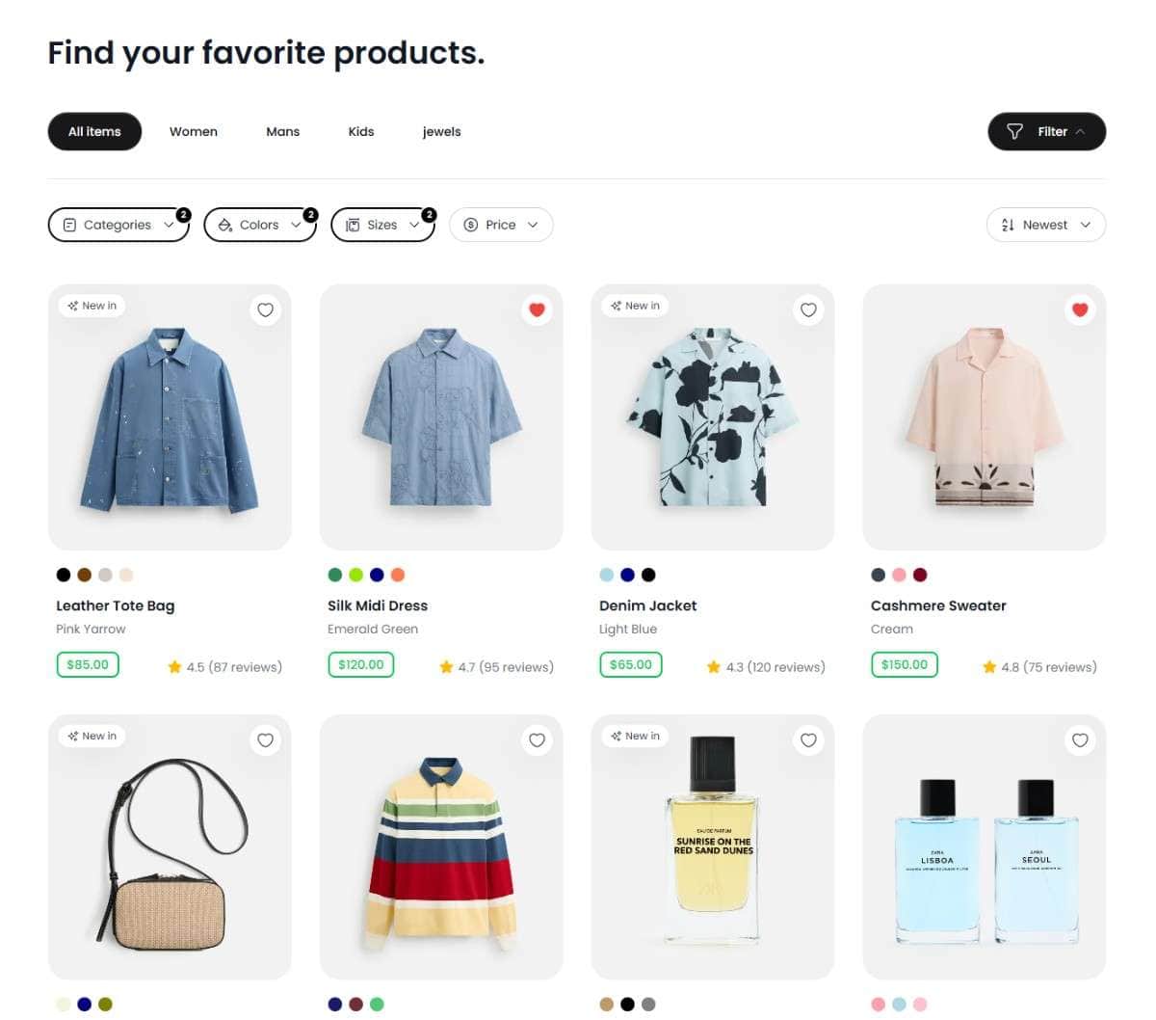Click the Categories grid icon
Image resolution: width=1156 pixels, height=1020 pixels.
68,224
